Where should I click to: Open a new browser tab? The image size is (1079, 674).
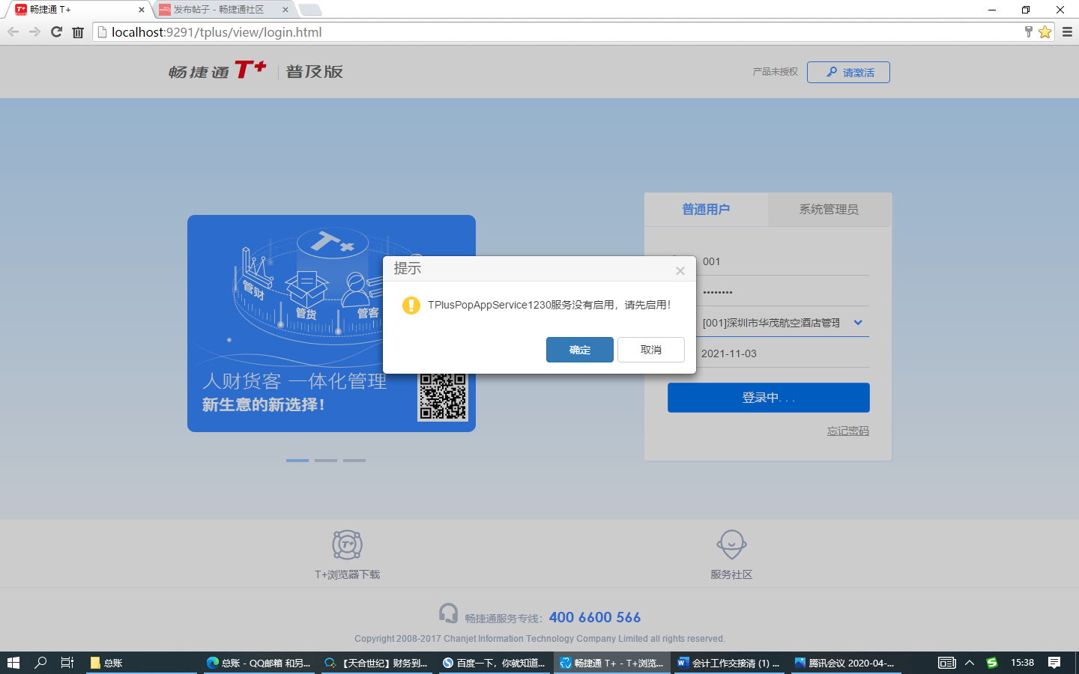tap(310, 10)
